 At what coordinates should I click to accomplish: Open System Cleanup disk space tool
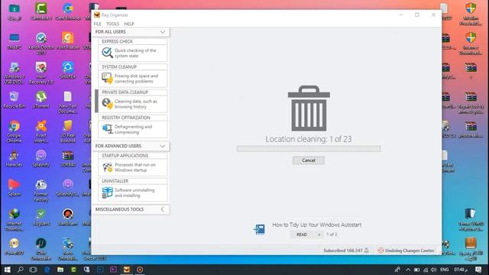pyautogui.click(x=132, y=76)
